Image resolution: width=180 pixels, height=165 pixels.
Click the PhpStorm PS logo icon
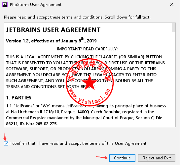pos(5,5)
